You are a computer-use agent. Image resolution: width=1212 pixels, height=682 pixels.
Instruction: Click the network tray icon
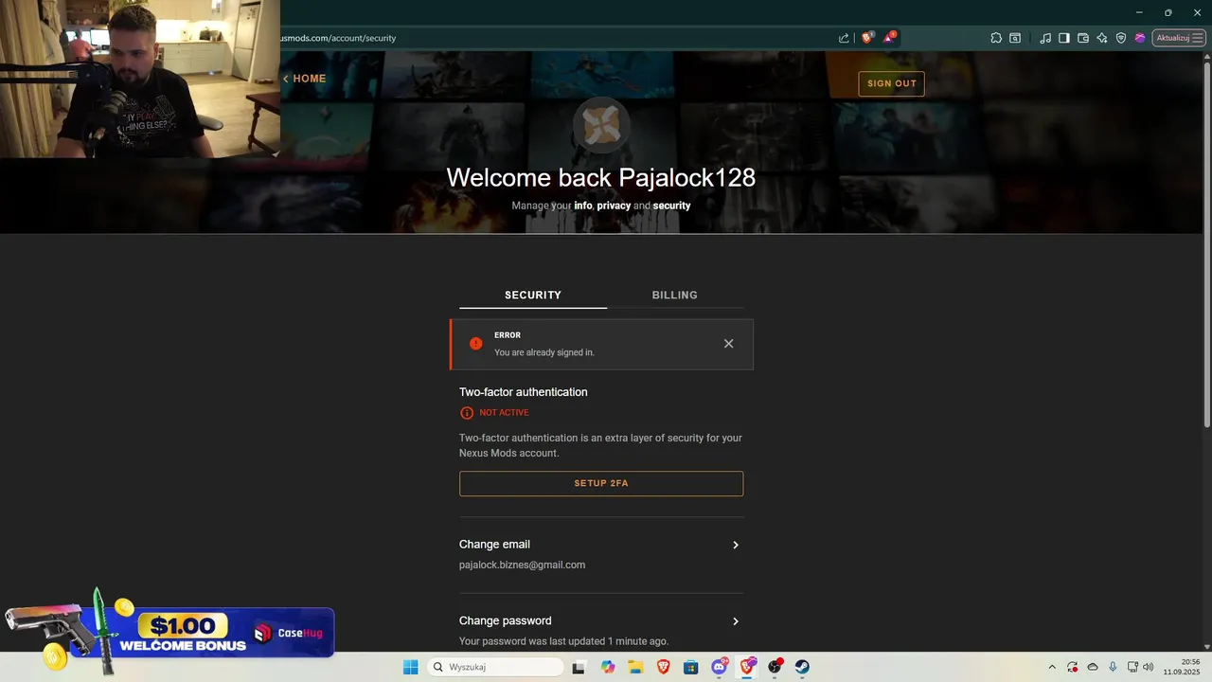[1132, 667]
